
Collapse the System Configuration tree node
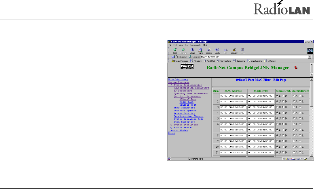[x=170, y=85]
